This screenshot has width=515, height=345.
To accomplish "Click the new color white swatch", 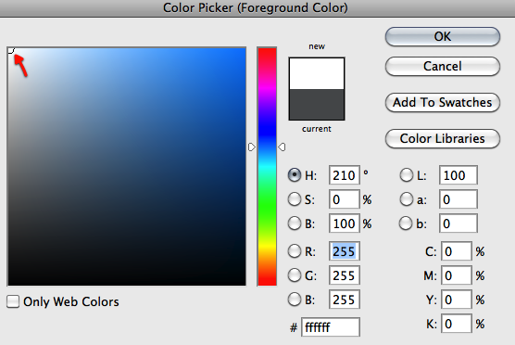I will coord(317,73).
